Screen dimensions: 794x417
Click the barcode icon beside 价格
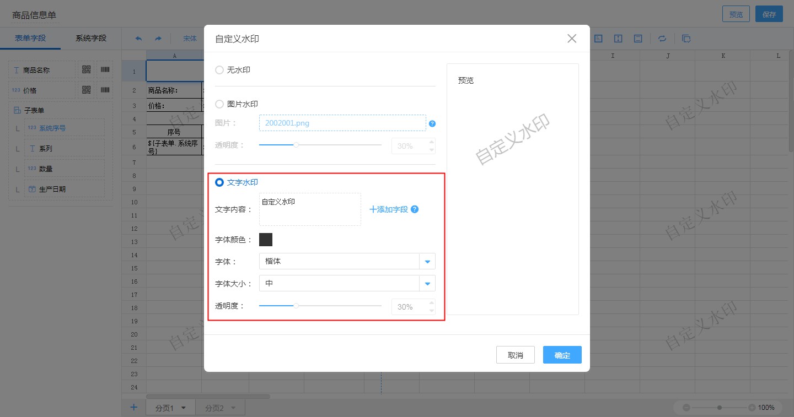pos(105,89)
